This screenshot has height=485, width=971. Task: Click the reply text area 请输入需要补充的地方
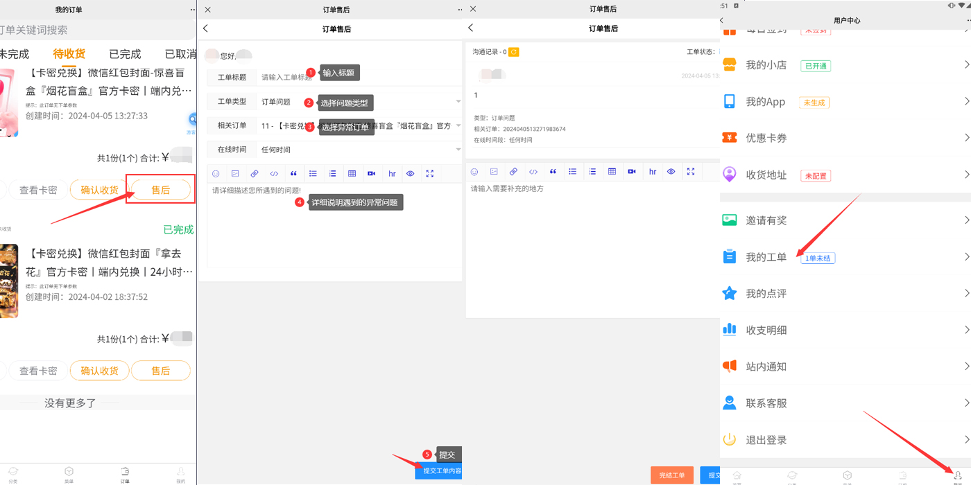[593, 249]
